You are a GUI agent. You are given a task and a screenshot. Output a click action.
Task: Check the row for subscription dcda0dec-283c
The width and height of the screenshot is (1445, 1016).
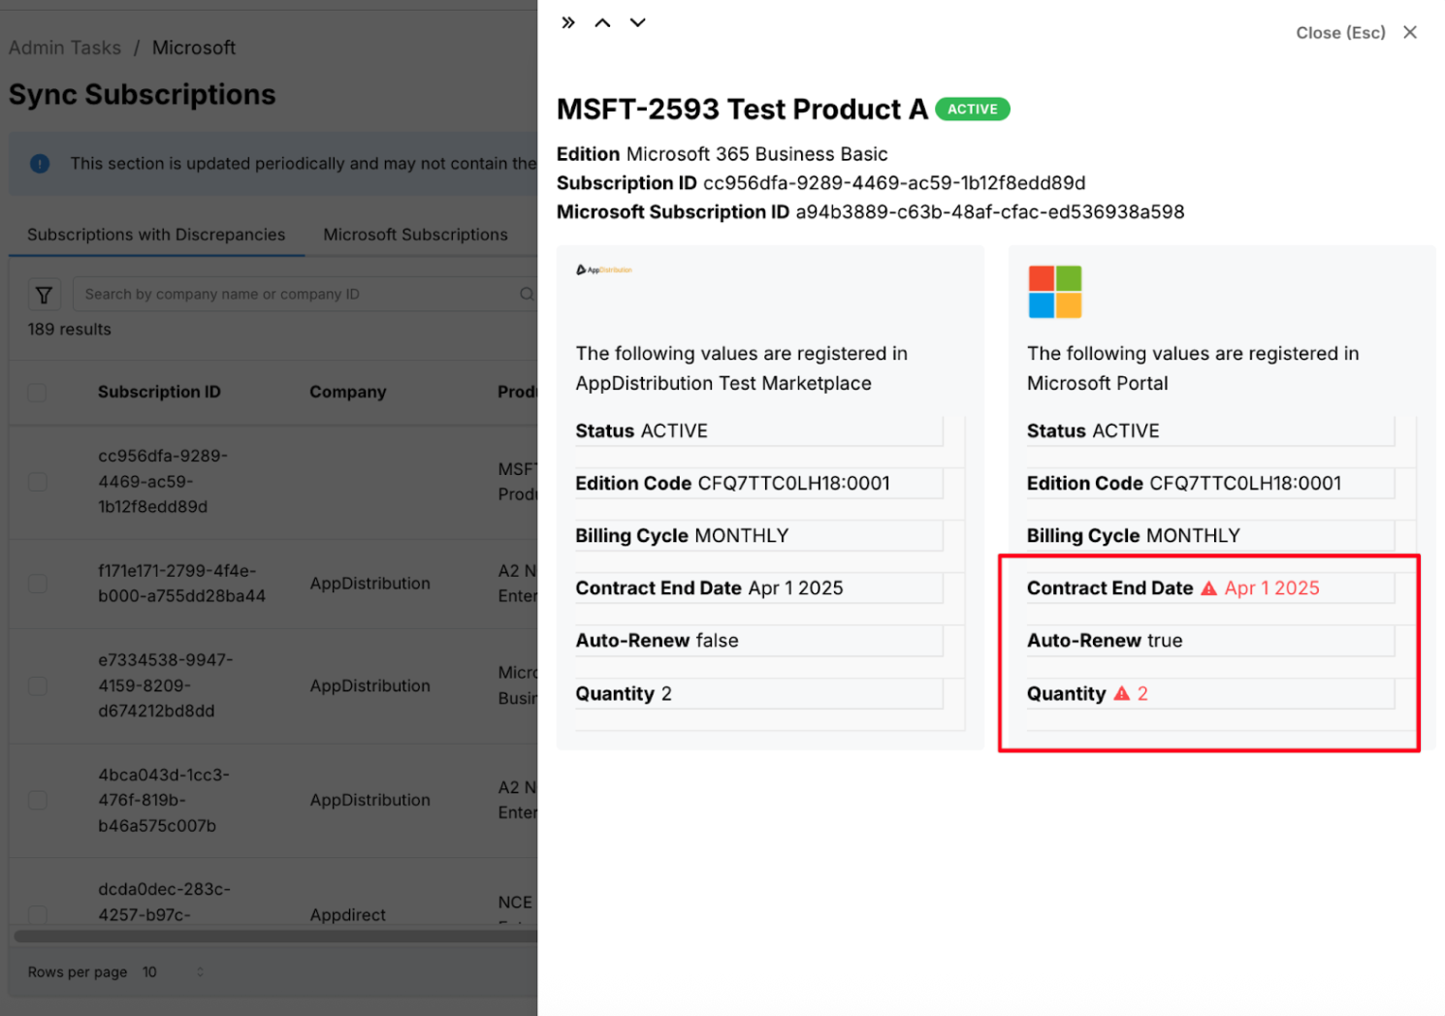point(37,914)
